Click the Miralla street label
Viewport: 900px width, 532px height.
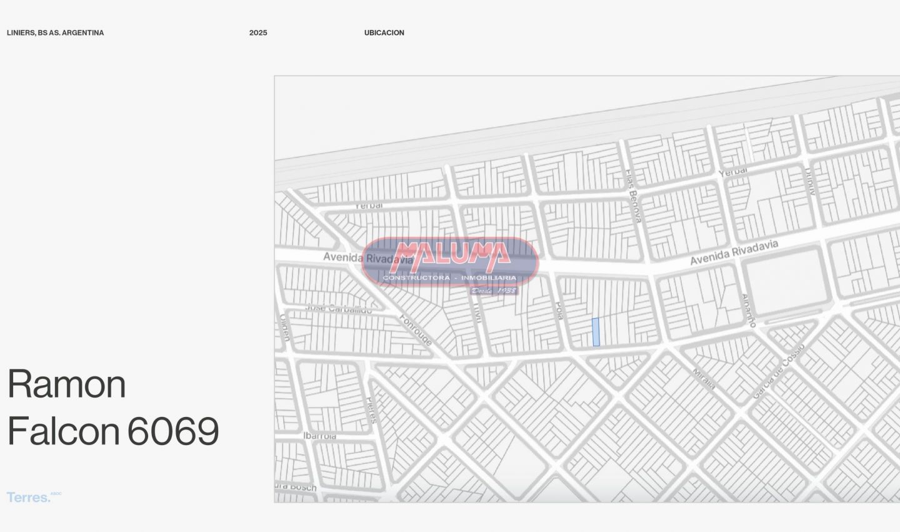click(704, 379)
